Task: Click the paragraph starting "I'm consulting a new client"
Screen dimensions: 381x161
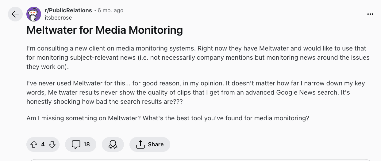Action: point(196,58)
